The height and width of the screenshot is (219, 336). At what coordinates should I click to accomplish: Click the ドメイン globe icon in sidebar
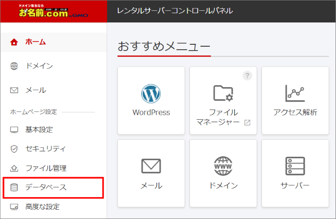click(x=14, y=66)
